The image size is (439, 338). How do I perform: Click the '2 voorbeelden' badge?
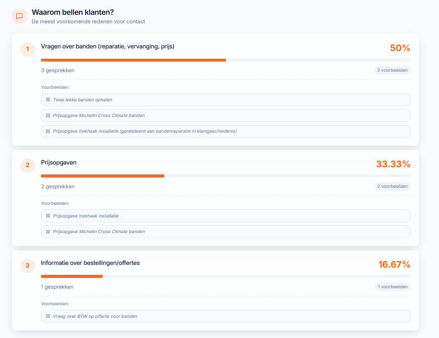coord(392,186)
